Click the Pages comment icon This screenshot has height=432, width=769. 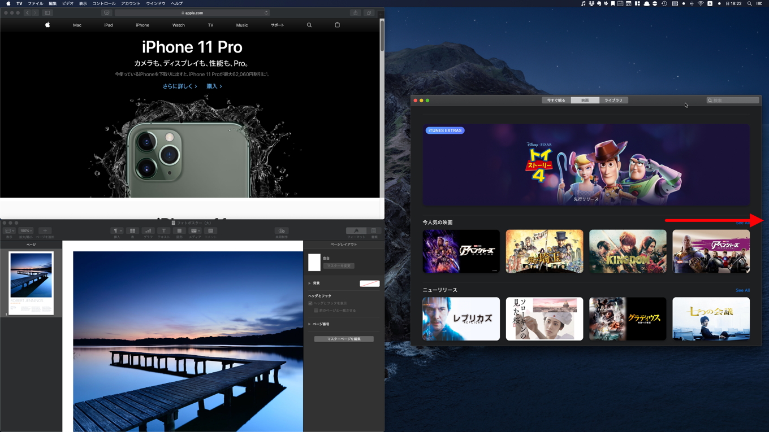pyautogui.click(x=210, y=230)
